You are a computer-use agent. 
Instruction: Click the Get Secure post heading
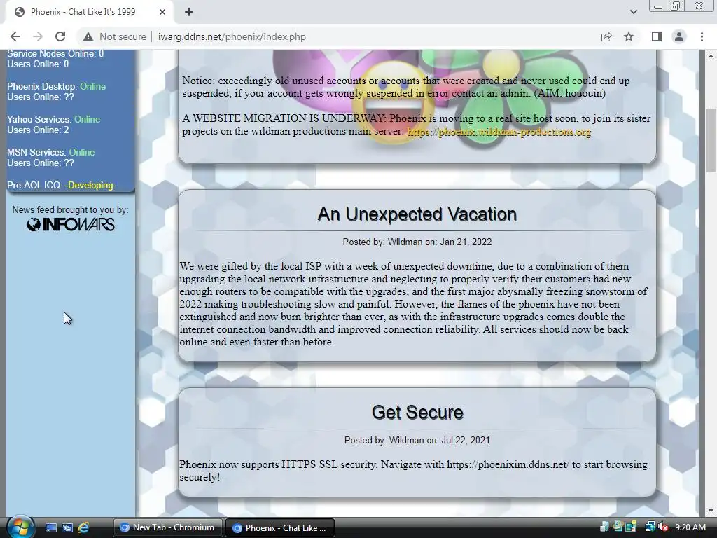417,412
